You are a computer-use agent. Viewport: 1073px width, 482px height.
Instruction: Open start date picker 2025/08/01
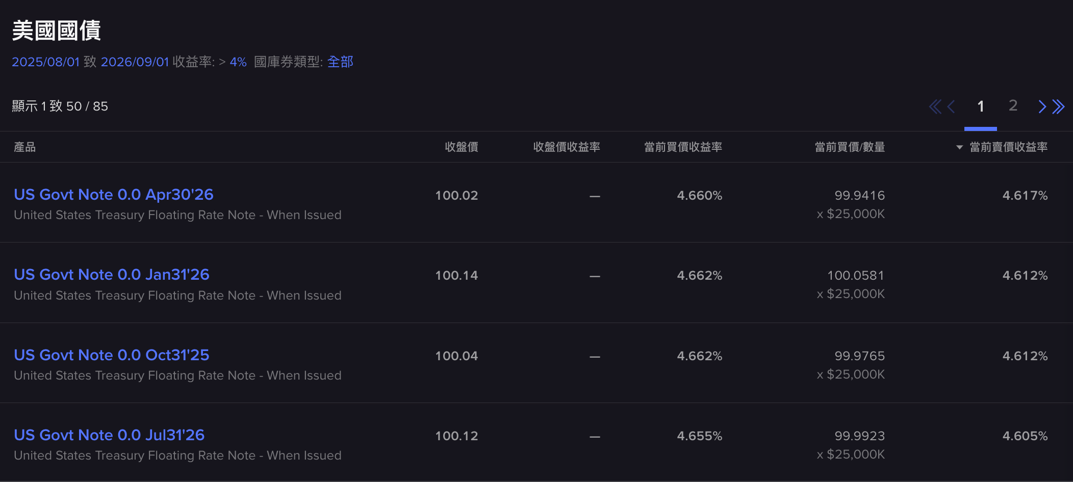click(x=45, y=61)
